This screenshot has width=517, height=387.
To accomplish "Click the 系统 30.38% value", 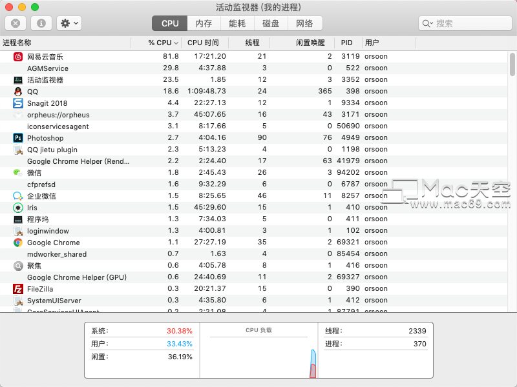I will [180, 331].
